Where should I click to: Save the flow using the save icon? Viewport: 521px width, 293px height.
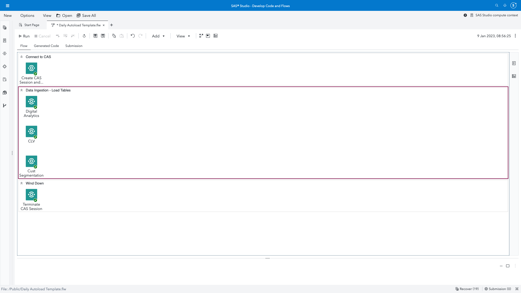(x=95, y=36)
